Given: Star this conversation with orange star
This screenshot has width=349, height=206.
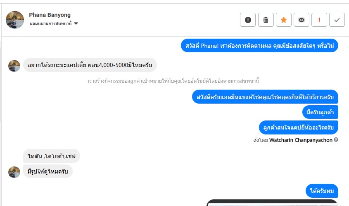Looking at the screenshot, I should (x=284, y=20).
